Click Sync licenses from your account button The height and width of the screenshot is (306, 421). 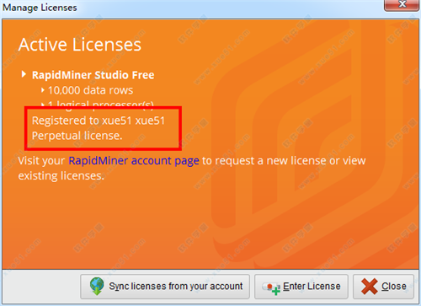click(165, 287)
